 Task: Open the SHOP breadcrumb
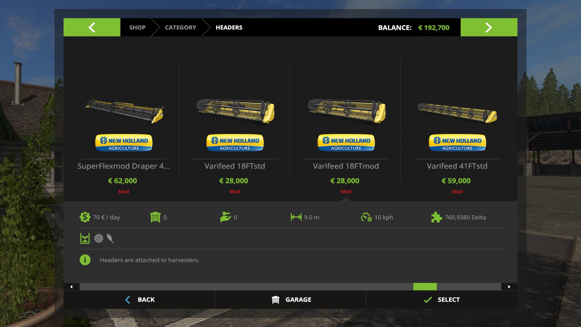click(137, 27)
